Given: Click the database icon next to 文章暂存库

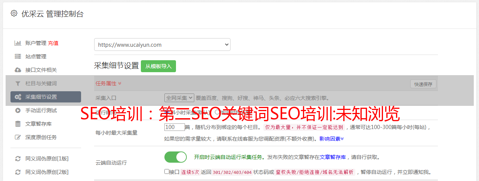Looking at the screenshot, I should click(18, 124).
